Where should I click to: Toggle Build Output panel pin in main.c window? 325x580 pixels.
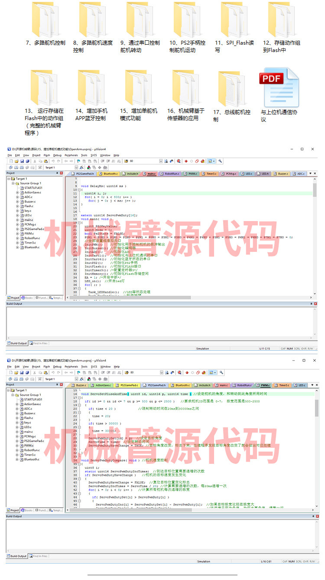coord(311,304)
